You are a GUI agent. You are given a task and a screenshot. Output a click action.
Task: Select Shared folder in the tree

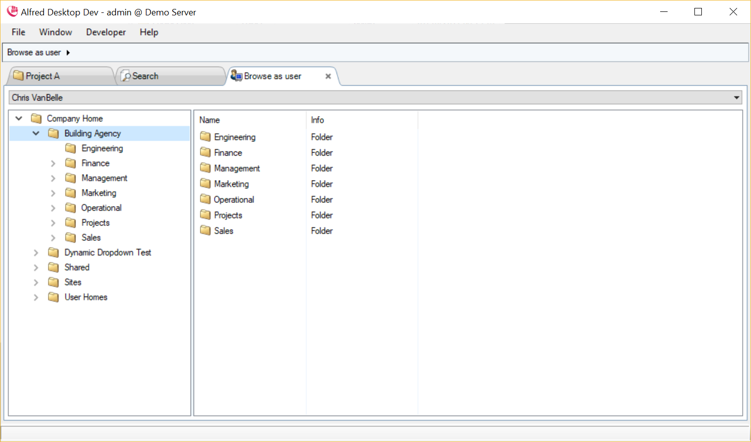pyautogui.click(x=77, y=267)
